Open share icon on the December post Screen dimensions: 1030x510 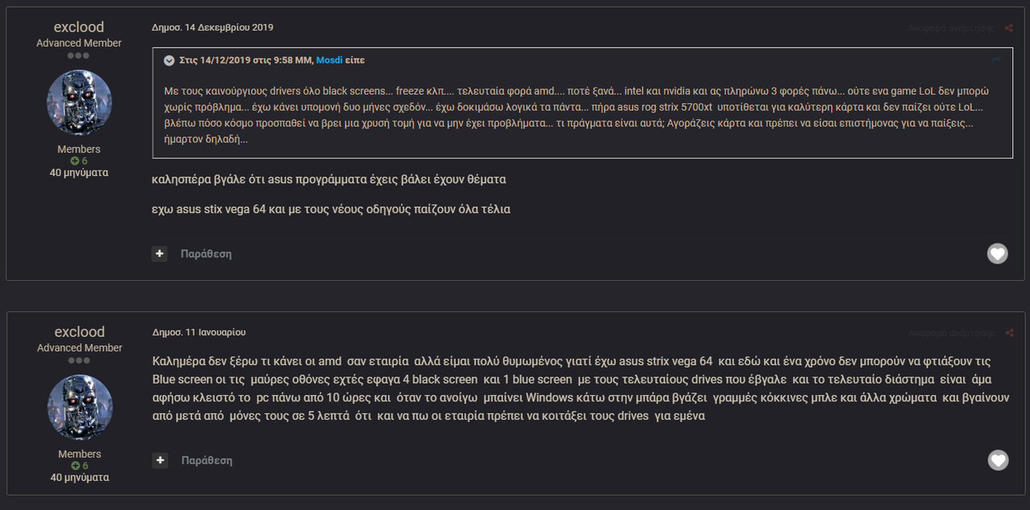point(1009,28)
